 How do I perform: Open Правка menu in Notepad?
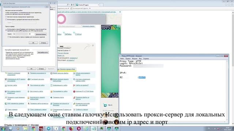(128, 59)
